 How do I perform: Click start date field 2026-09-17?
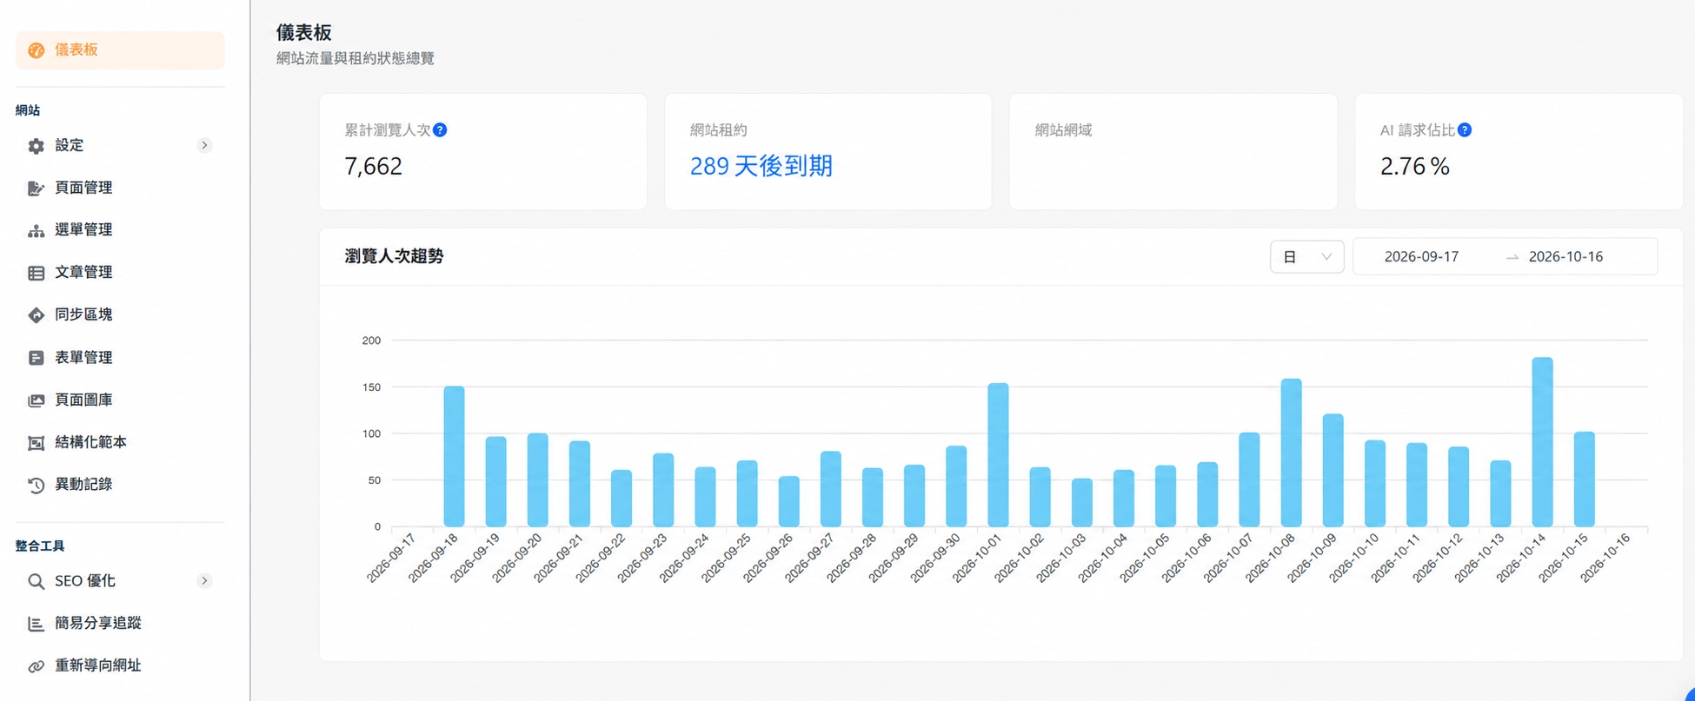1421,256
